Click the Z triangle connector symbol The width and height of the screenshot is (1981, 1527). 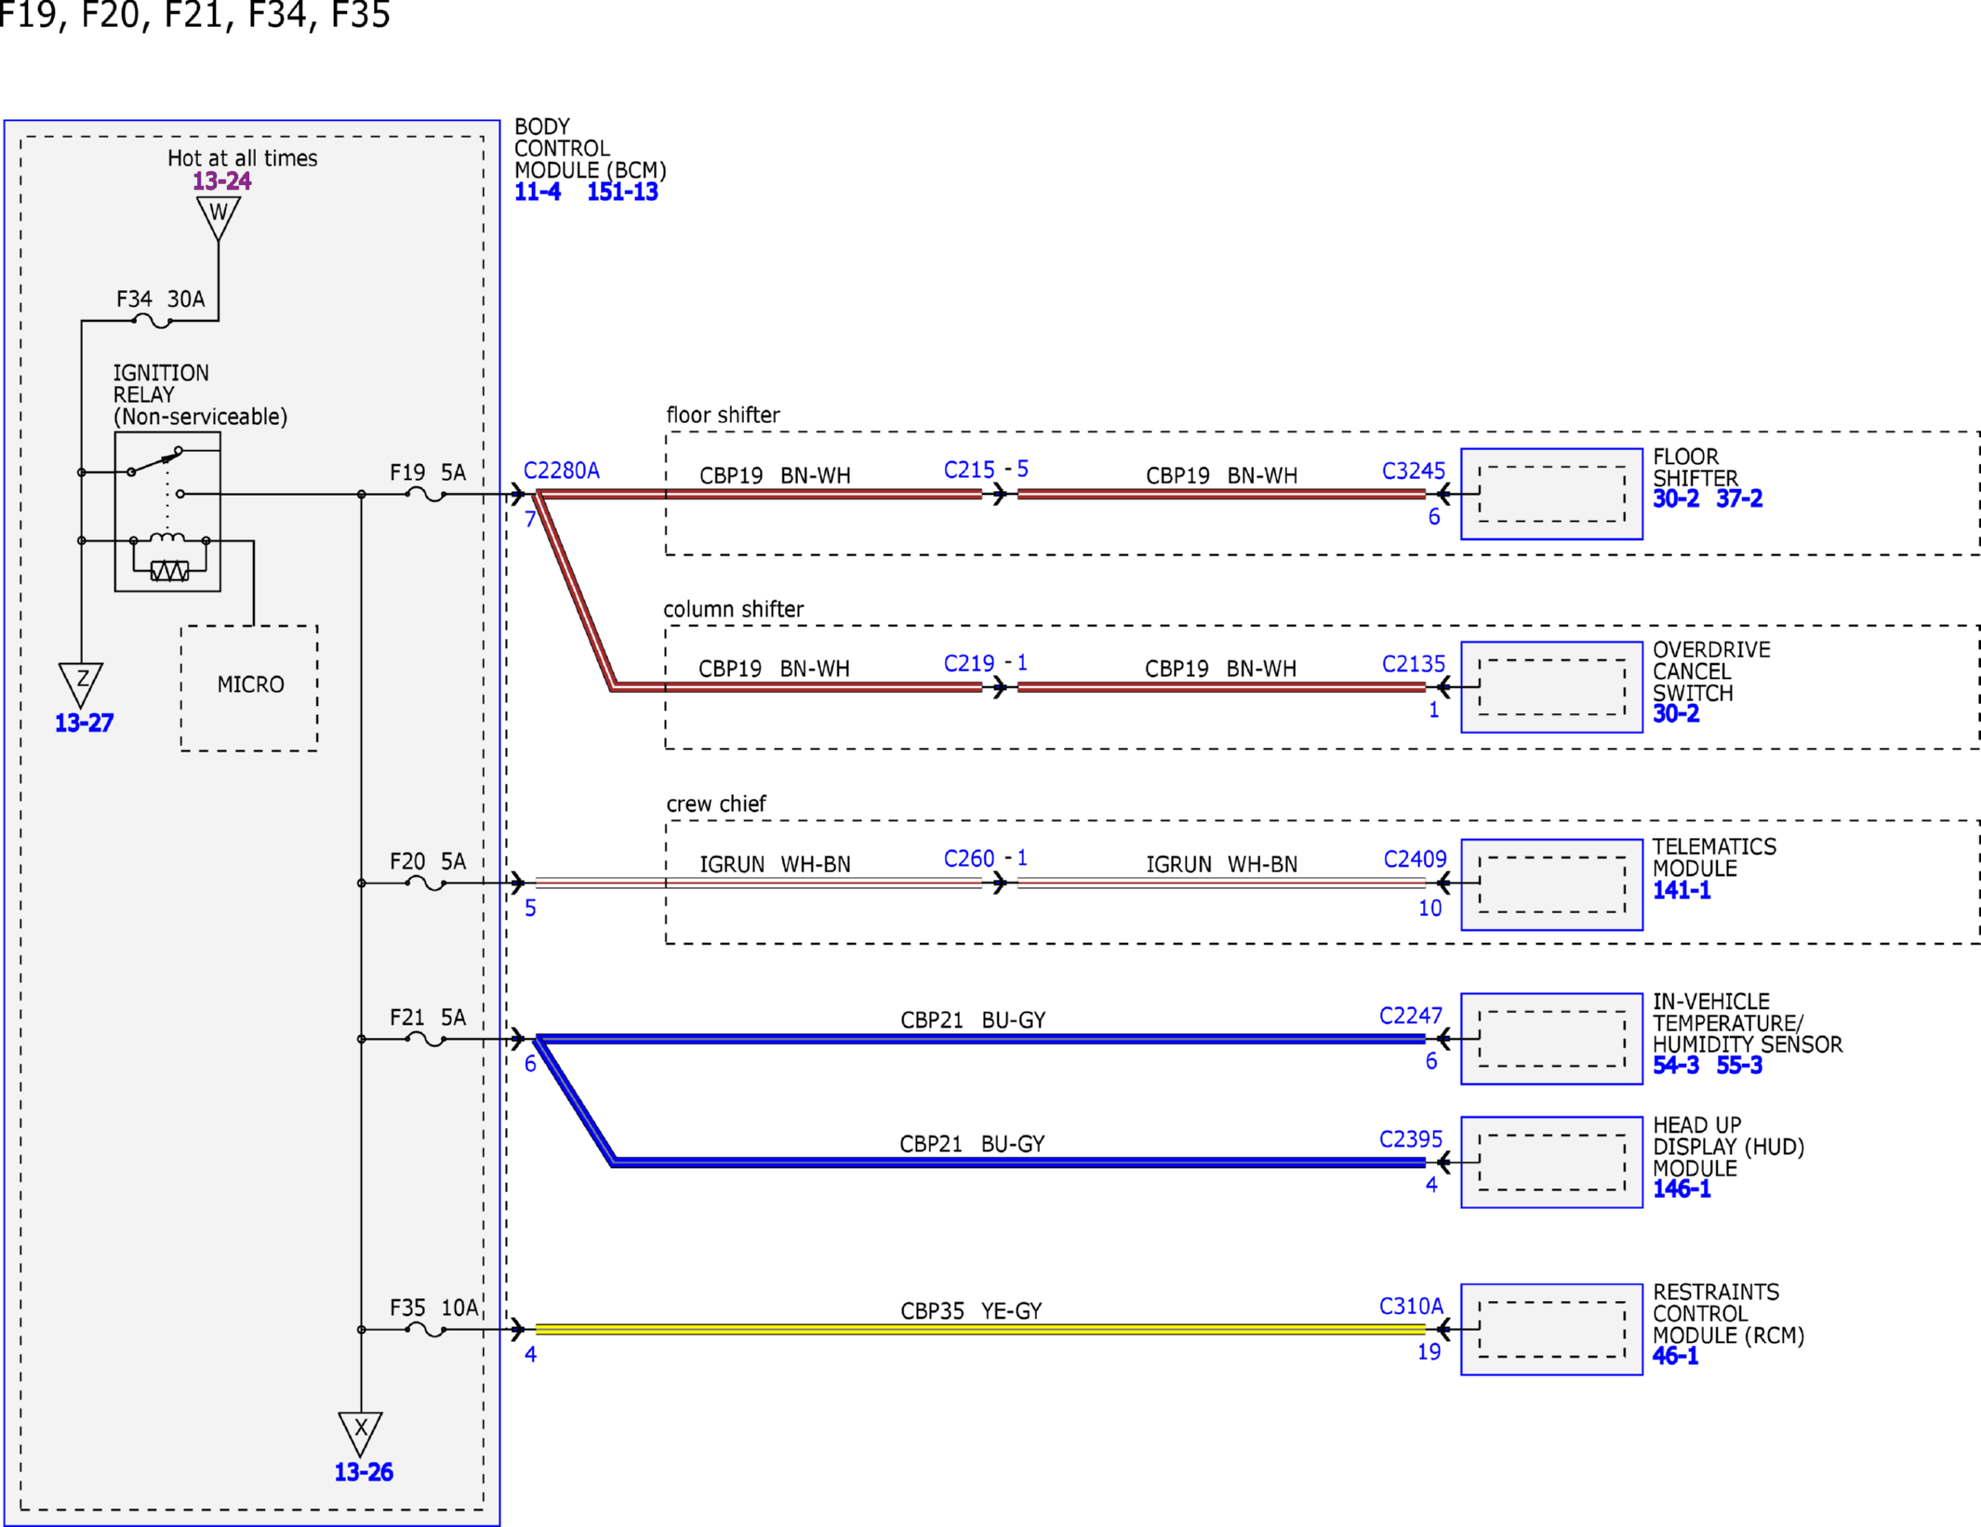tap(81, 684)
